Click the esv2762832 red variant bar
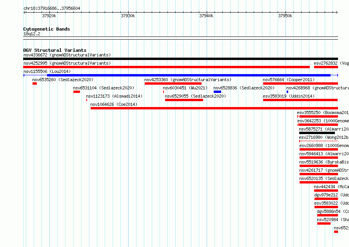This screenshot has height=247, width=349. click(x=326, y=67)
